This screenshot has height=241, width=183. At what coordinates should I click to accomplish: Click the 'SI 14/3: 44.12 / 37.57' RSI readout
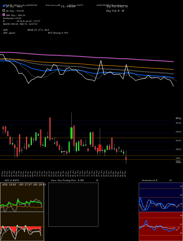click(x=29, y=21)
